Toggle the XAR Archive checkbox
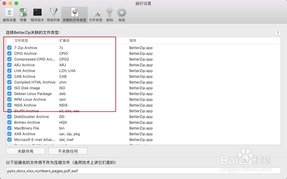Screen dimensions: 287x179 [9, 134]
